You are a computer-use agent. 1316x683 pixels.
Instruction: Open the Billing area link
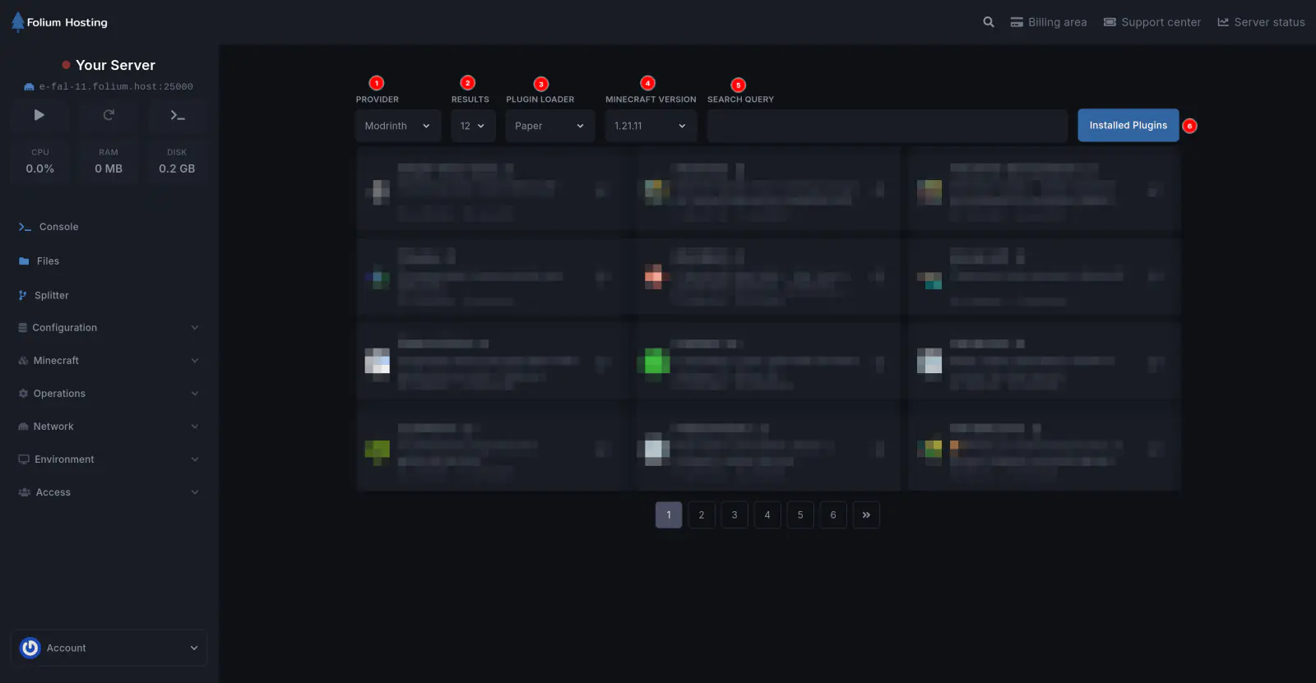tap(1049, 22)
